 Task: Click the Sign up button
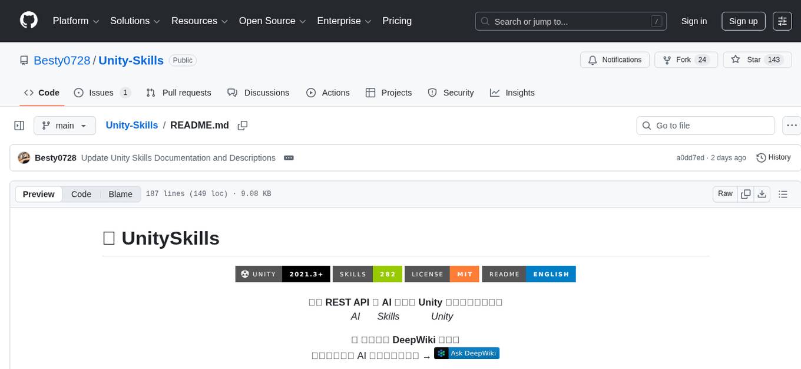743,21
